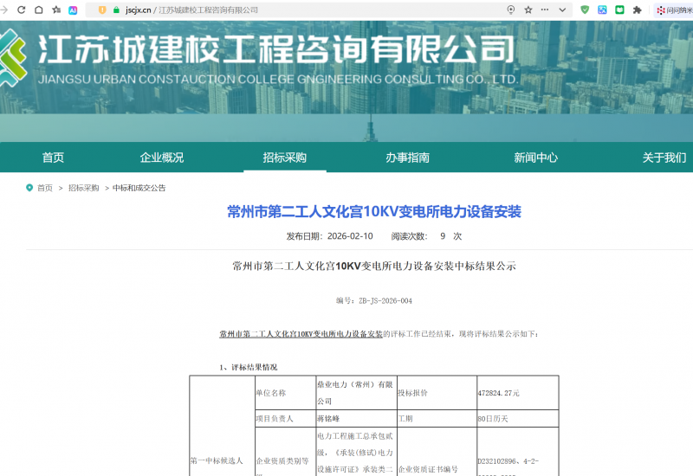The image size is (693, 476).
Task: Bookmark this page with the star icon
Action: click(x=528, y=10)
